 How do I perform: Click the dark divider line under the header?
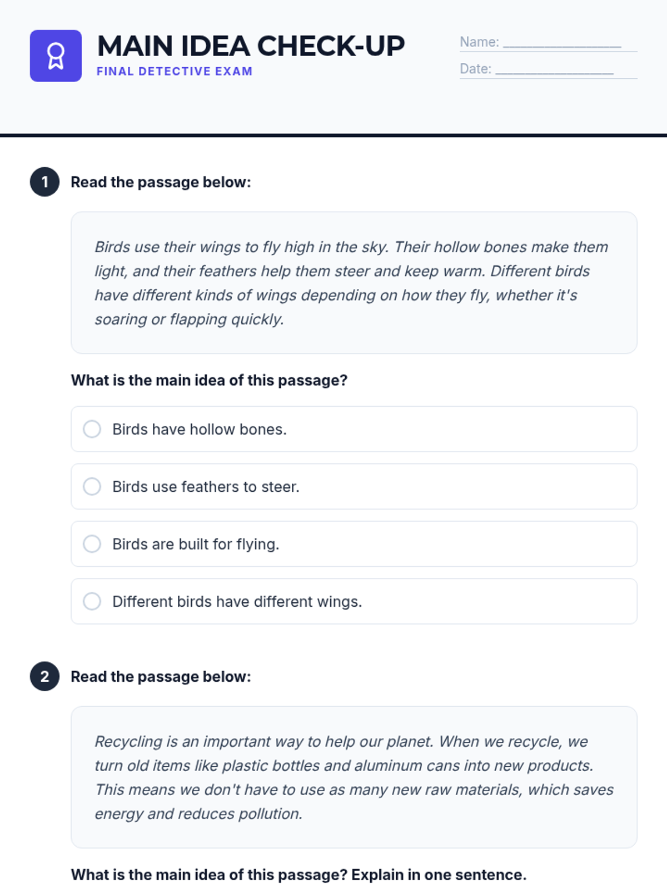click(333, 135)
